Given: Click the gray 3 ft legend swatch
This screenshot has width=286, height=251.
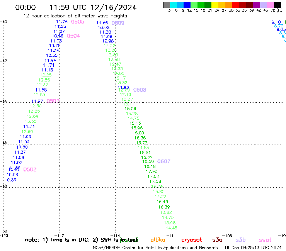Looking at the screenshot, I should coord(167,5).
